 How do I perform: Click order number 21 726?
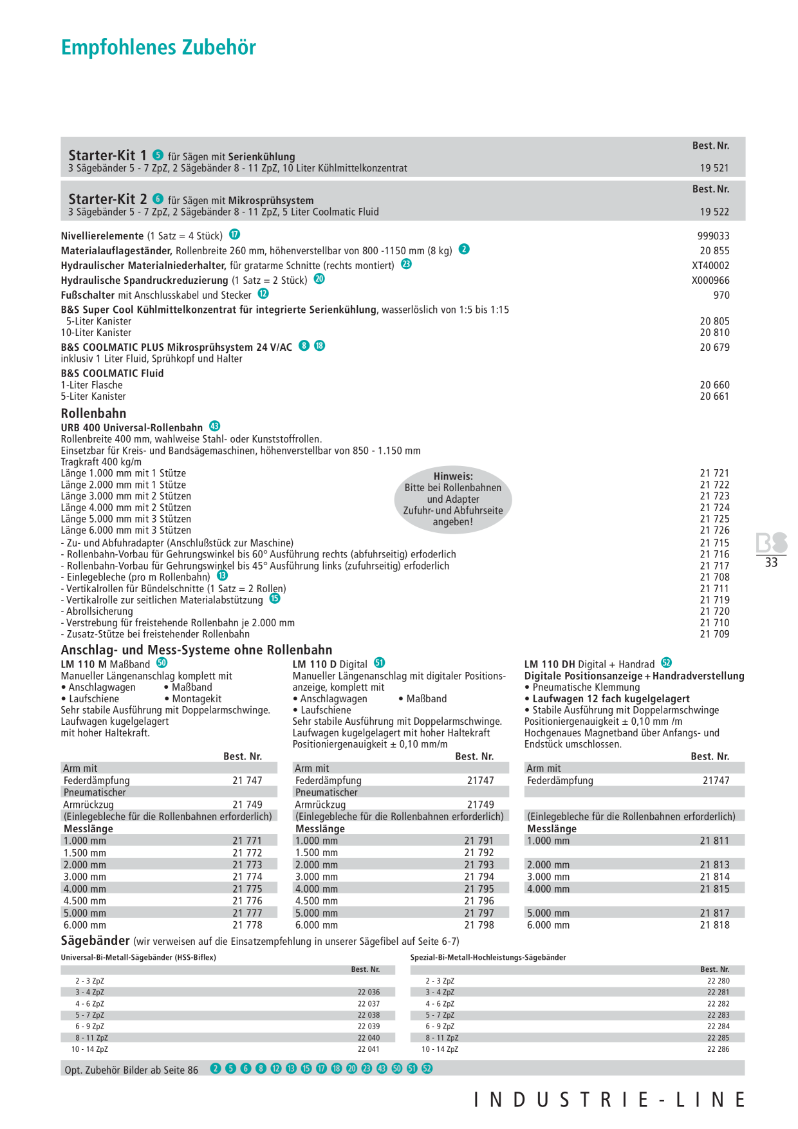pyautogui.click(x=715, y=530)
